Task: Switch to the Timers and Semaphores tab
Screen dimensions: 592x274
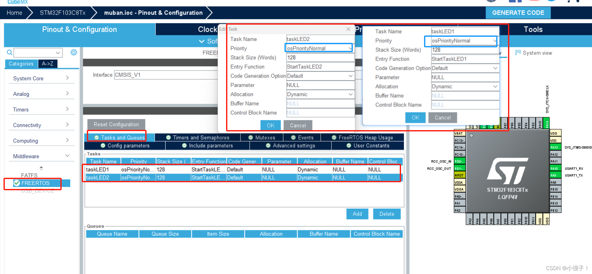Action: click(198, 137)
